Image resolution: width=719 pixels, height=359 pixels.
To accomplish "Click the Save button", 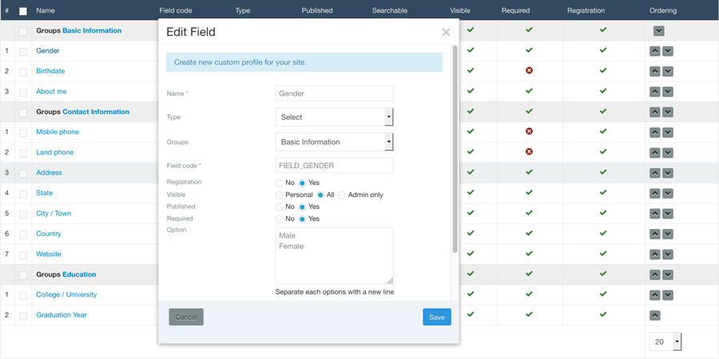I will [437, 317].
